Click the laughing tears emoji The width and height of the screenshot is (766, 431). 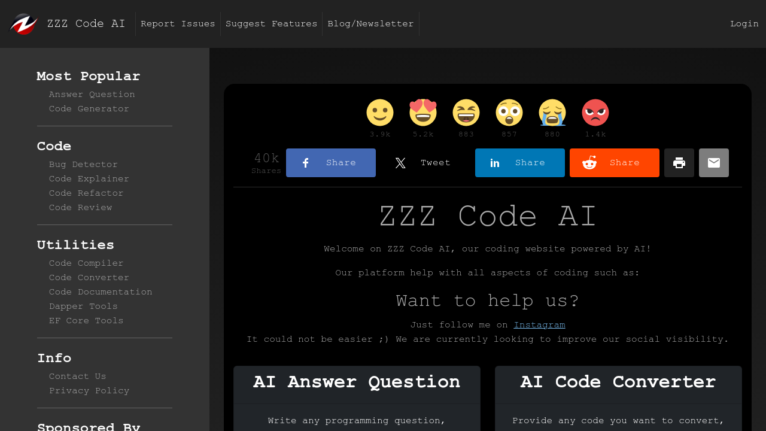[x=466, y=113]
